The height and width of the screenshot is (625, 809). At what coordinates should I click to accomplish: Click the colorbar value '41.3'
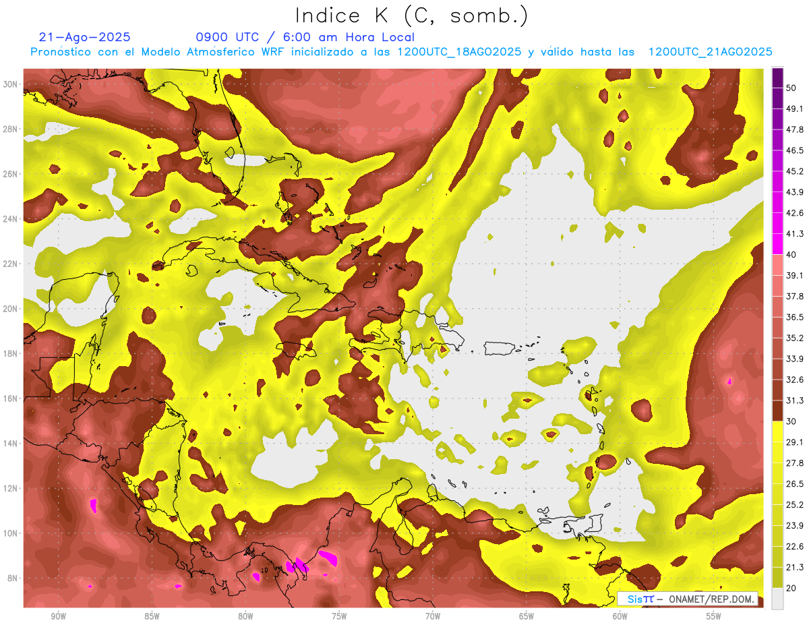(794, 234)
